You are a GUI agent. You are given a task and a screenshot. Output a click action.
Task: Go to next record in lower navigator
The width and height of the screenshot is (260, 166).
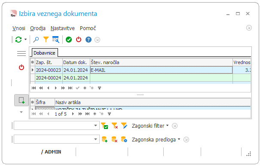click(x=73, y=114)
